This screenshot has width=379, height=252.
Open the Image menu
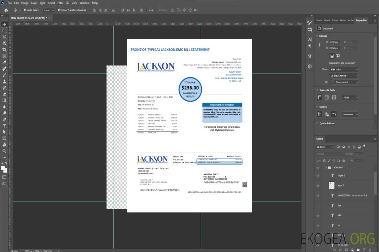(25, 3)
